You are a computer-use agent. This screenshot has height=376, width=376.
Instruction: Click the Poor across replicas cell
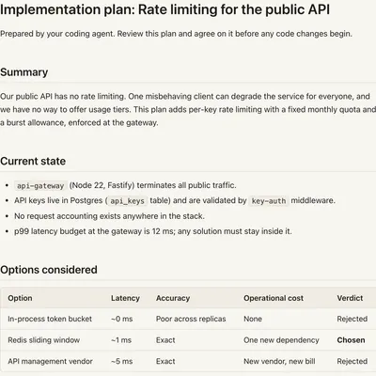click(191, 319)
